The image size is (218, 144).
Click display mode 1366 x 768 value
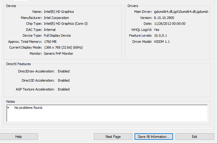coord(63,47)
